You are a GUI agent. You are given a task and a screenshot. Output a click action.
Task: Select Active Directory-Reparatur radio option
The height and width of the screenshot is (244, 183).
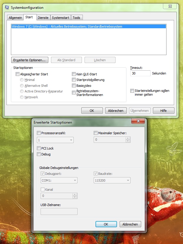tap(22, 91)
